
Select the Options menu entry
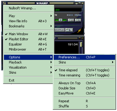click(28, 57)
